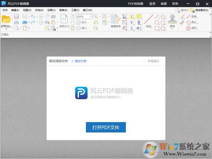Screen dimensions: 212x159
Task: Select the Line drawing tool
Action: (x=149, y=19)
